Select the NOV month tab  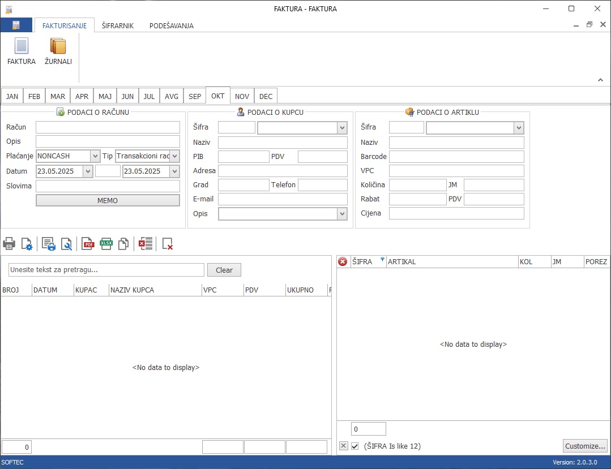(242, 96)
